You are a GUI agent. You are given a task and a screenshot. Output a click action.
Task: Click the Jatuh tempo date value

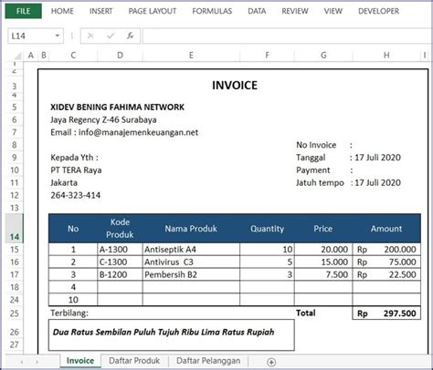pos(377,183)
